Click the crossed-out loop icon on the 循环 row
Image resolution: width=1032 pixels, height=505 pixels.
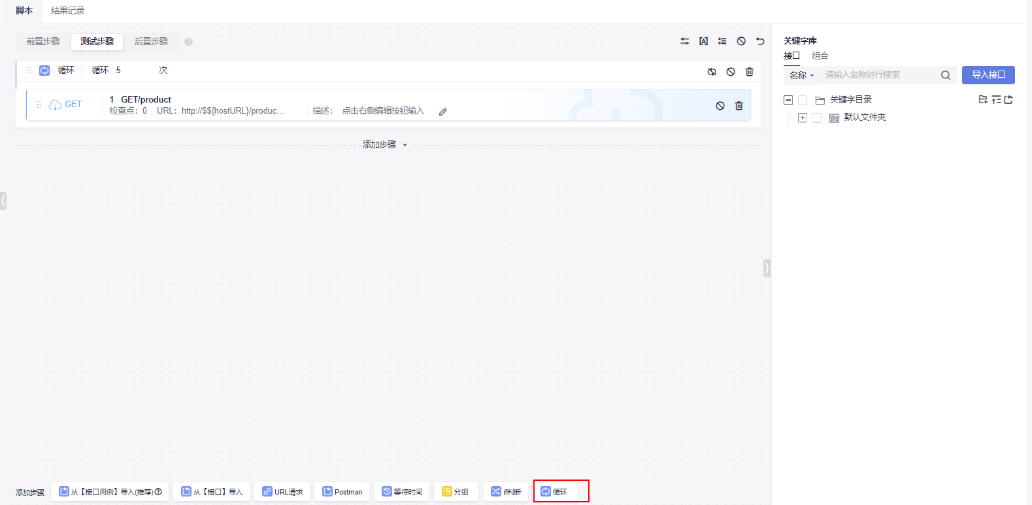pos(712,72)
